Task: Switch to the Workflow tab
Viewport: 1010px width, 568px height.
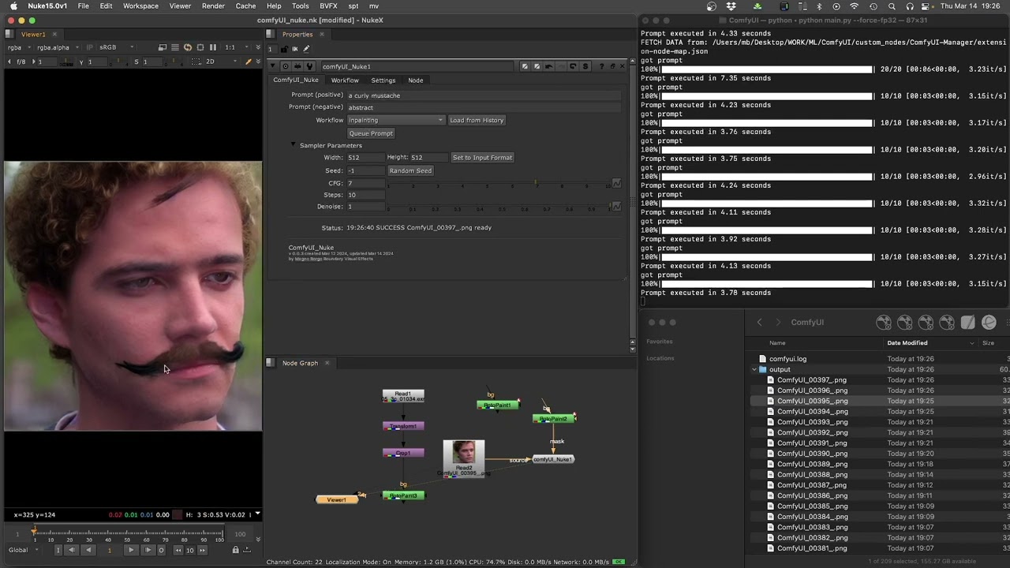Action: (x=345, y=80)
